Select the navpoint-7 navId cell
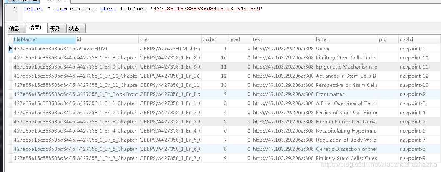This screenshot has height=172, width=441. (x=419, y=140)
